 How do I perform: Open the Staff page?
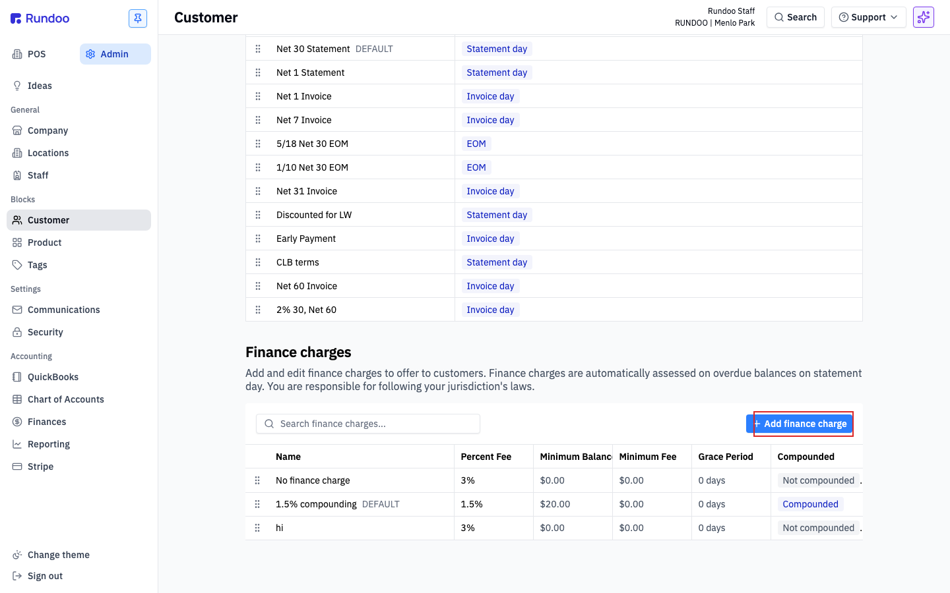79,175
